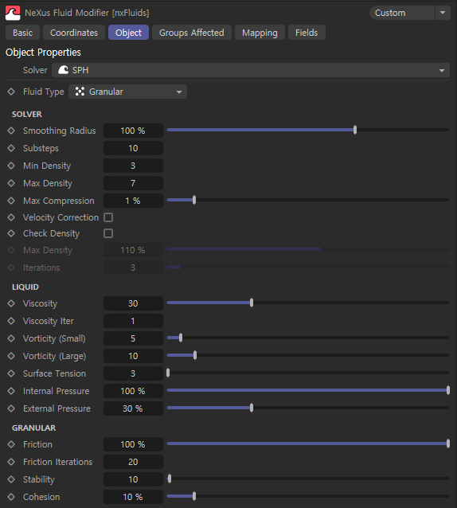The width and height of the screenshot is (457, 508).
Task: Click the Min Density value field
Action: coord(133,166)
